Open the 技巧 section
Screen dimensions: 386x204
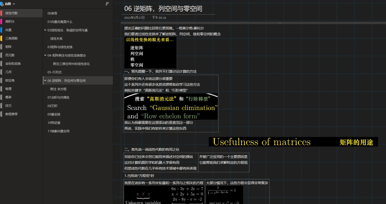[21, 106]
